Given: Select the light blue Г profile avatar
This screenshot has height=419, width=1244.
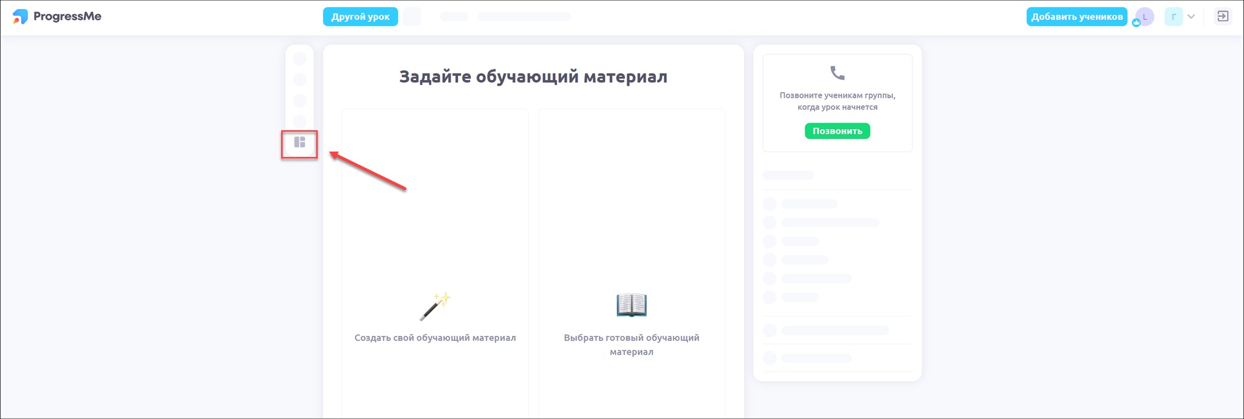Looking at the screenshot, I should pos(1173,17).
